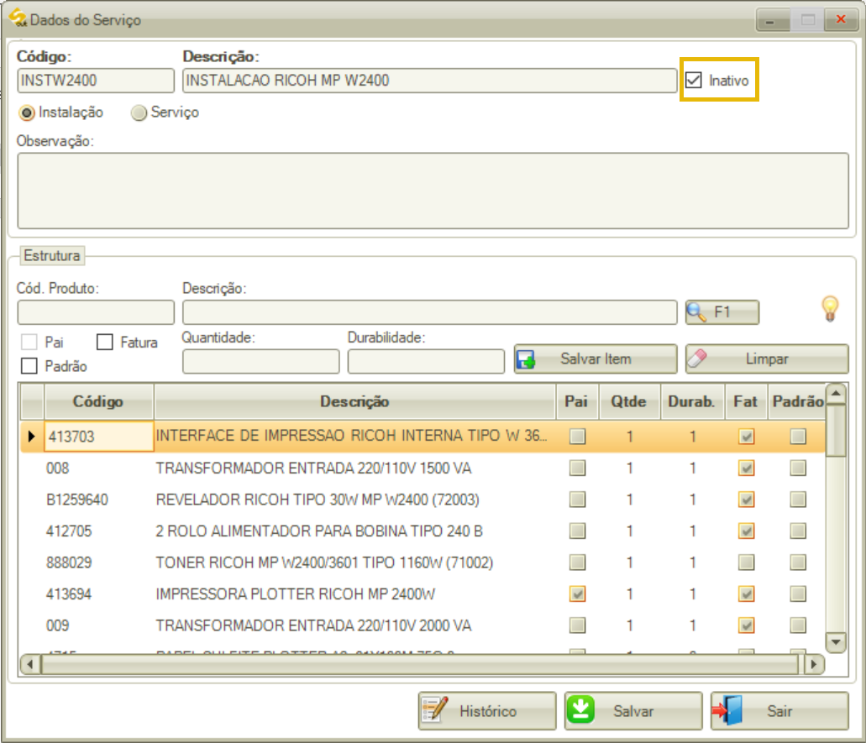Click the Padrão column header

tap(797, 402)
